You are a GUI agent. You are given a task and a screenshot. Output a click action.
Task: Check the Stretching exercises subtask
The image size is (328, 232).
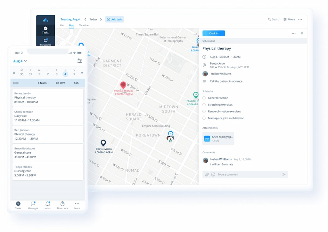[x=204, y=105]
